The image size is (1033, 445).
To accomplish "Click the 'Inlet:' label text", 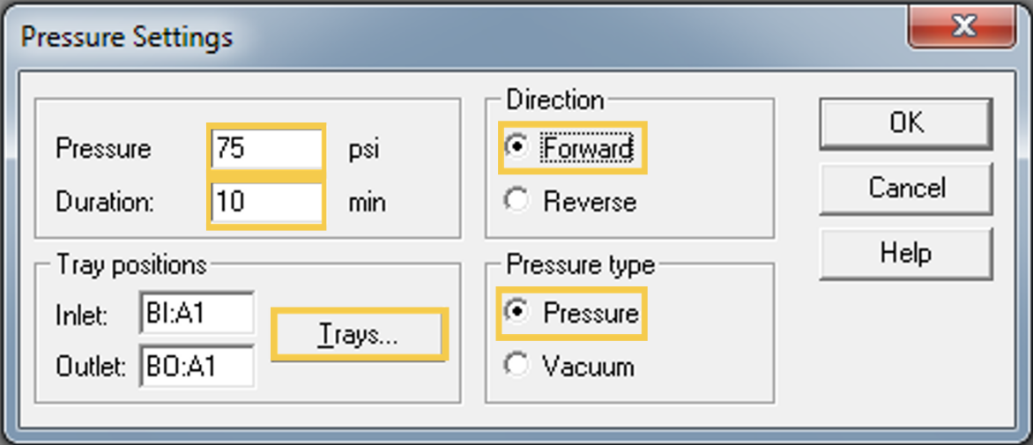I will coord(82,315).
